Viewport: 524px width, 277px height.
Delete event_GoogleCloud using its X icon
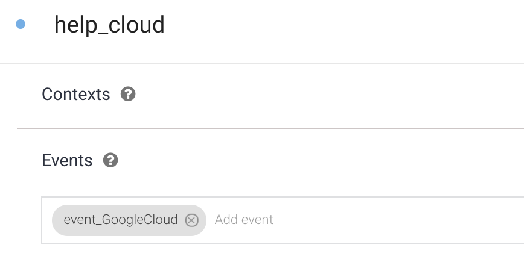pos(191,220)
